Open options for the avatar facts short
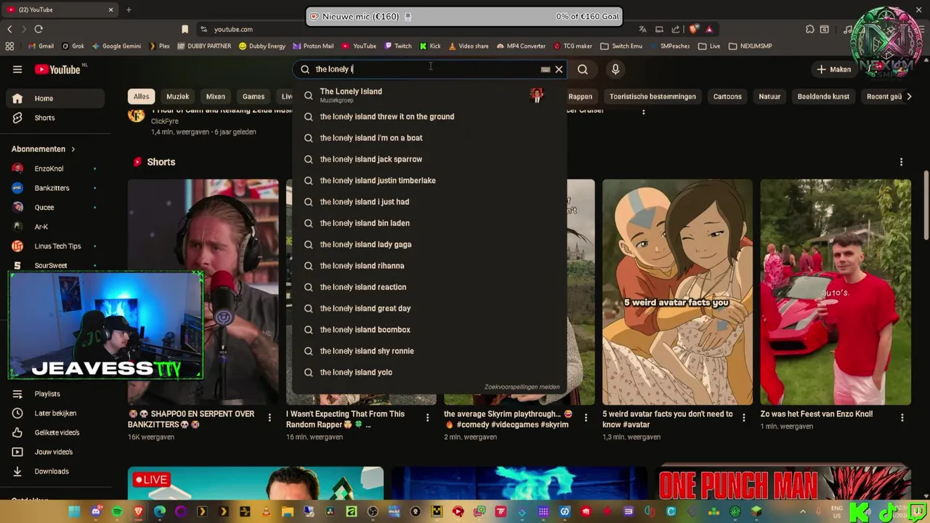Viewport: 930px width, 523px height. pos(743,418)
